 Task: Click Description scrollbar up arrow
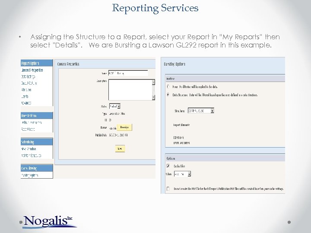[153, 82]
